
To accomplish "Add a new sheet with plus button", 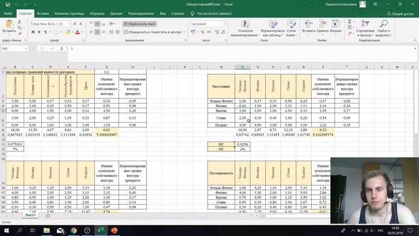I will tap(48, 216).
